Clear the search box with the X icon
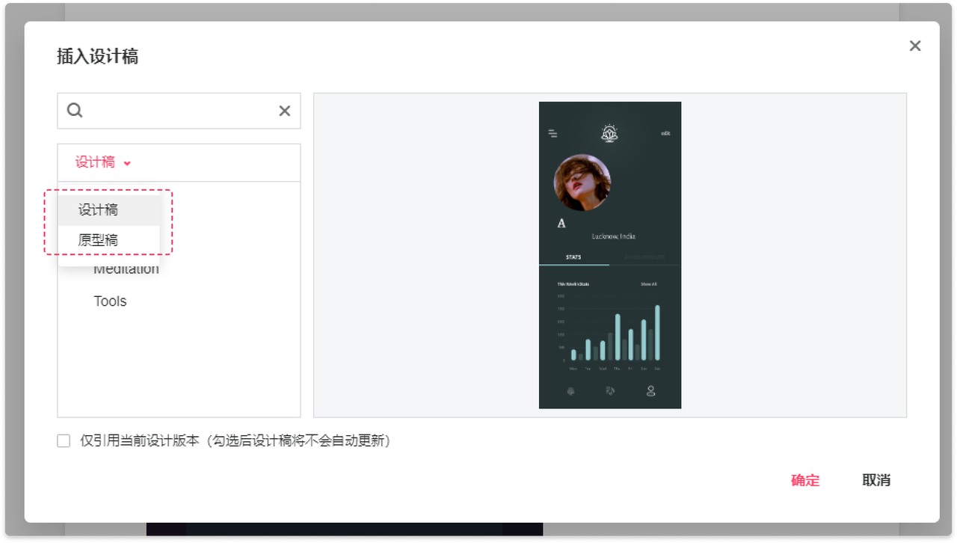 tap(284, 111)
